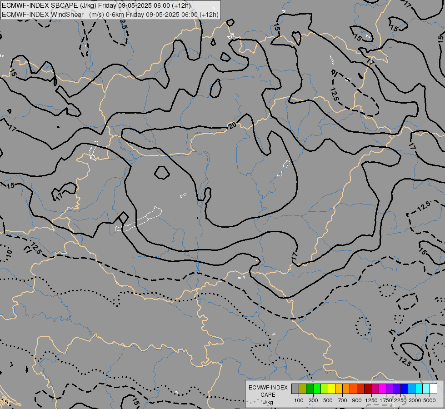Click the olive swatch in the CAPE legend
The image size is (445, 409).
tap(303, 389)
